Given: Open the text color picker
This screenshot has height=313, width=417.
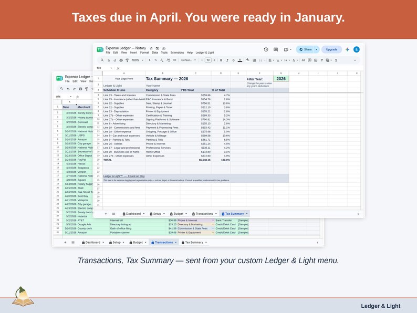Looking at the screenshot, I should 240,60.
